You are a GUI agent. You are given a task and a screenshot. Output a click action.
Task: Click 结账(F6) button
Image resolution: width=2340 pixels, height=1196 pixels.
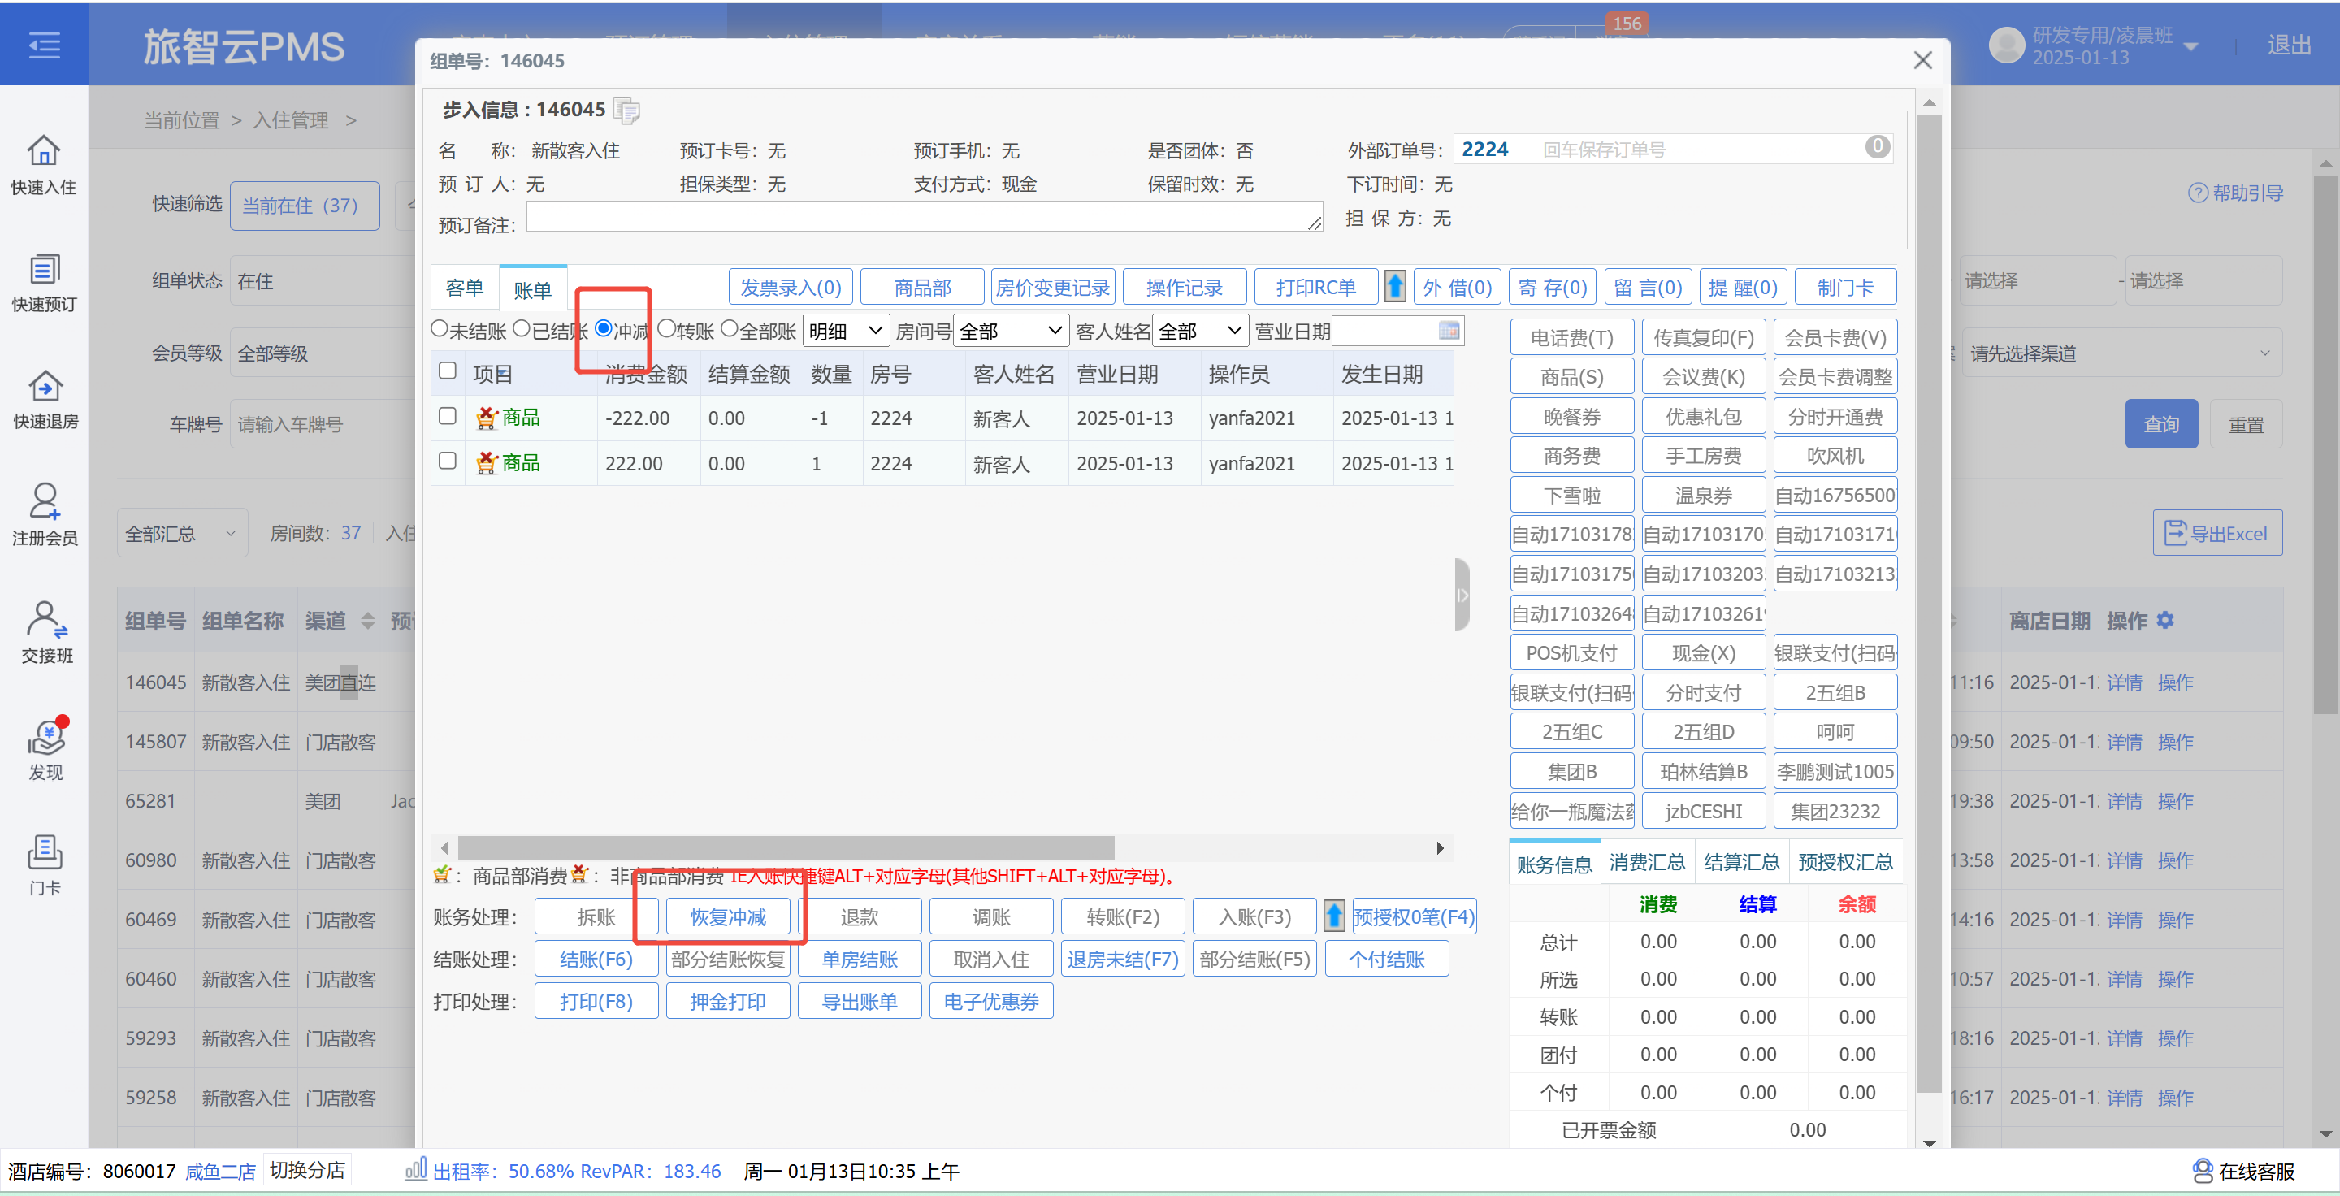tap(596, 959)
